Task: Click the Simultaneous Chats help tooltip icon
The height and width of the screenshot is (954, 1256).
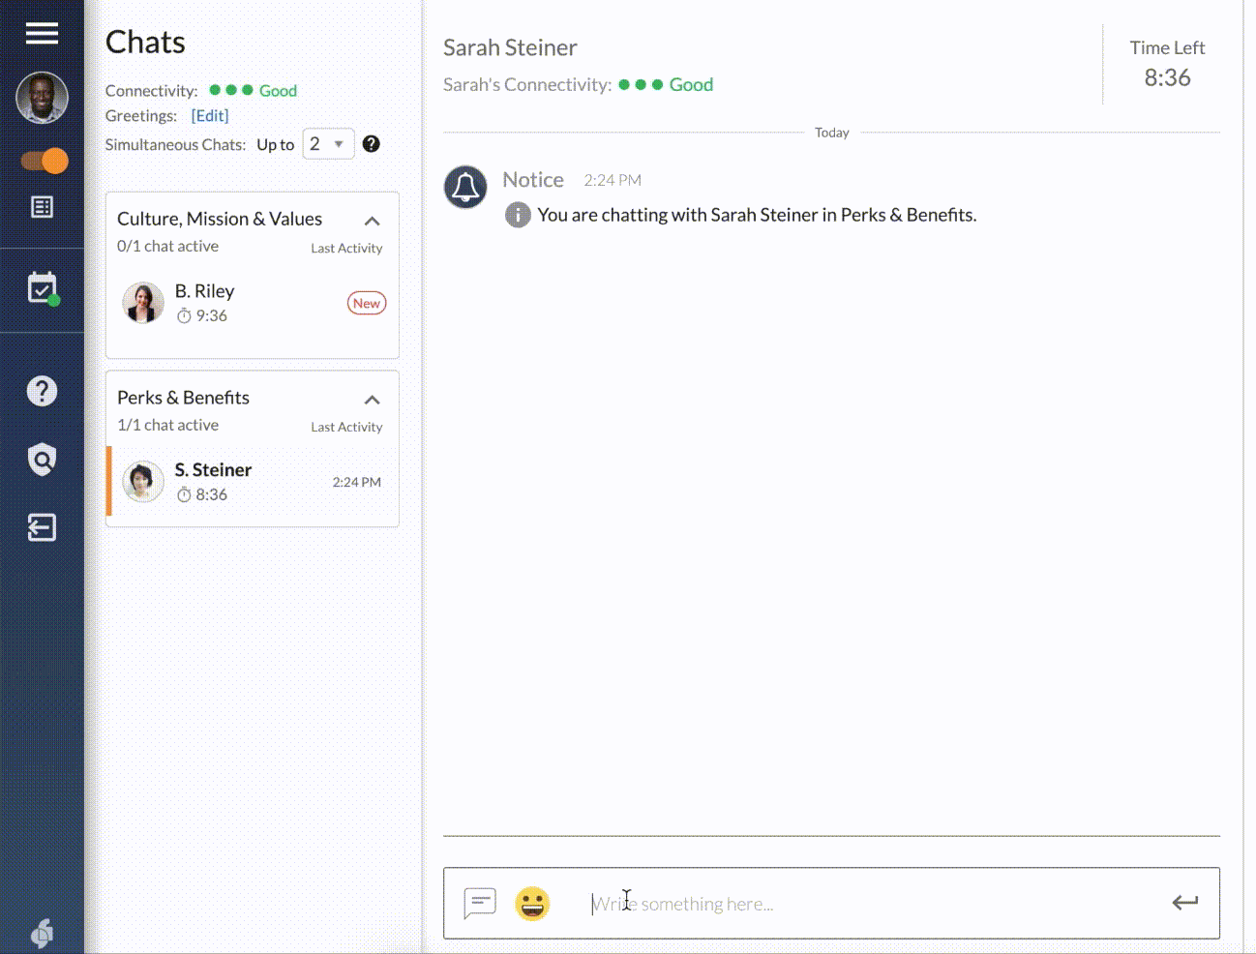Action: (x=371, y=144)
